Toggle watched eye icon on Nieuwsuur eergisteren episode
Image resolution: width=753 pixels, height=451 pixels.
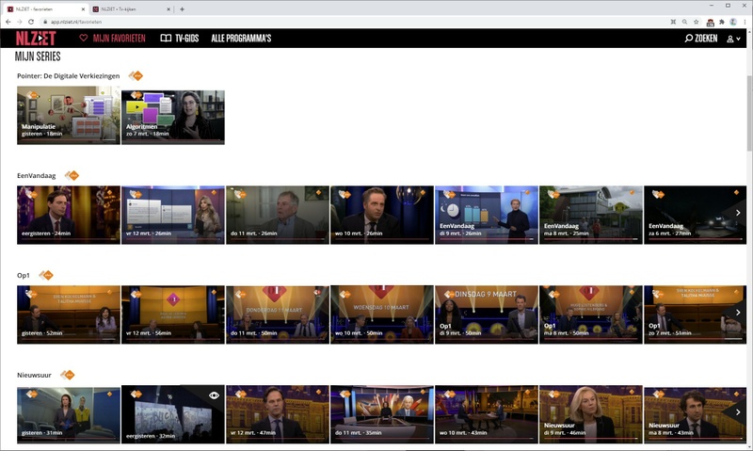click(x=214, y=395)
